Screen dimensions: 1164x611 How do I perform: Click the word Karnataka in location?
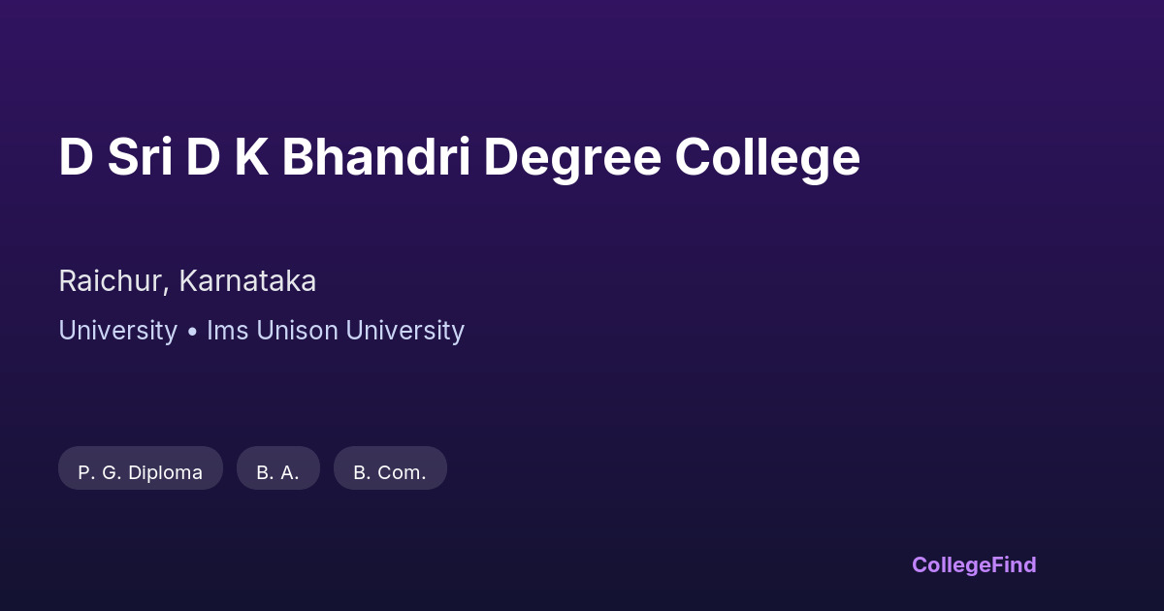(247, 281)
